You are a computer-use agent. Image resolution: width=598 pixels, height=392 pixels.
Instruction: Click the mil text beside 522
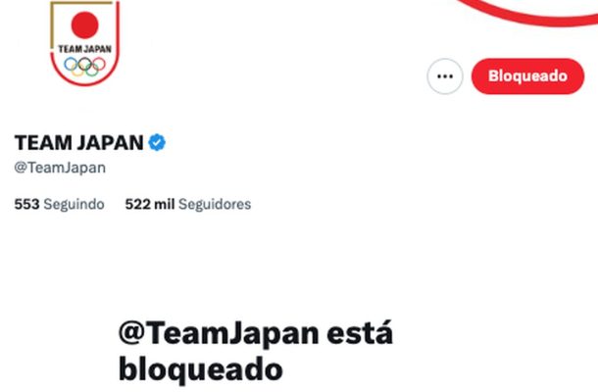pyautogui.click(x=165, y=205)
